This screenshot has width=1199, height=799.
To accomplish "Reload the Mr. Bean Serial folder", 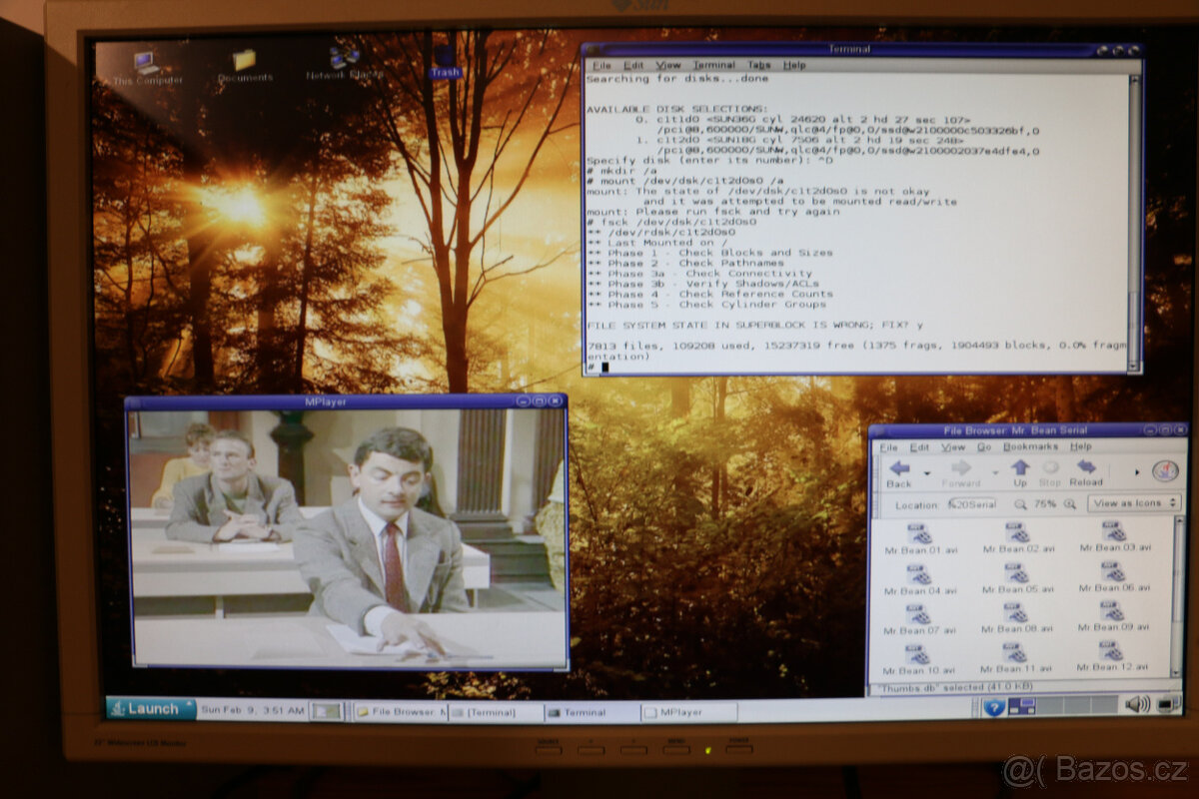I will 1086,471.
